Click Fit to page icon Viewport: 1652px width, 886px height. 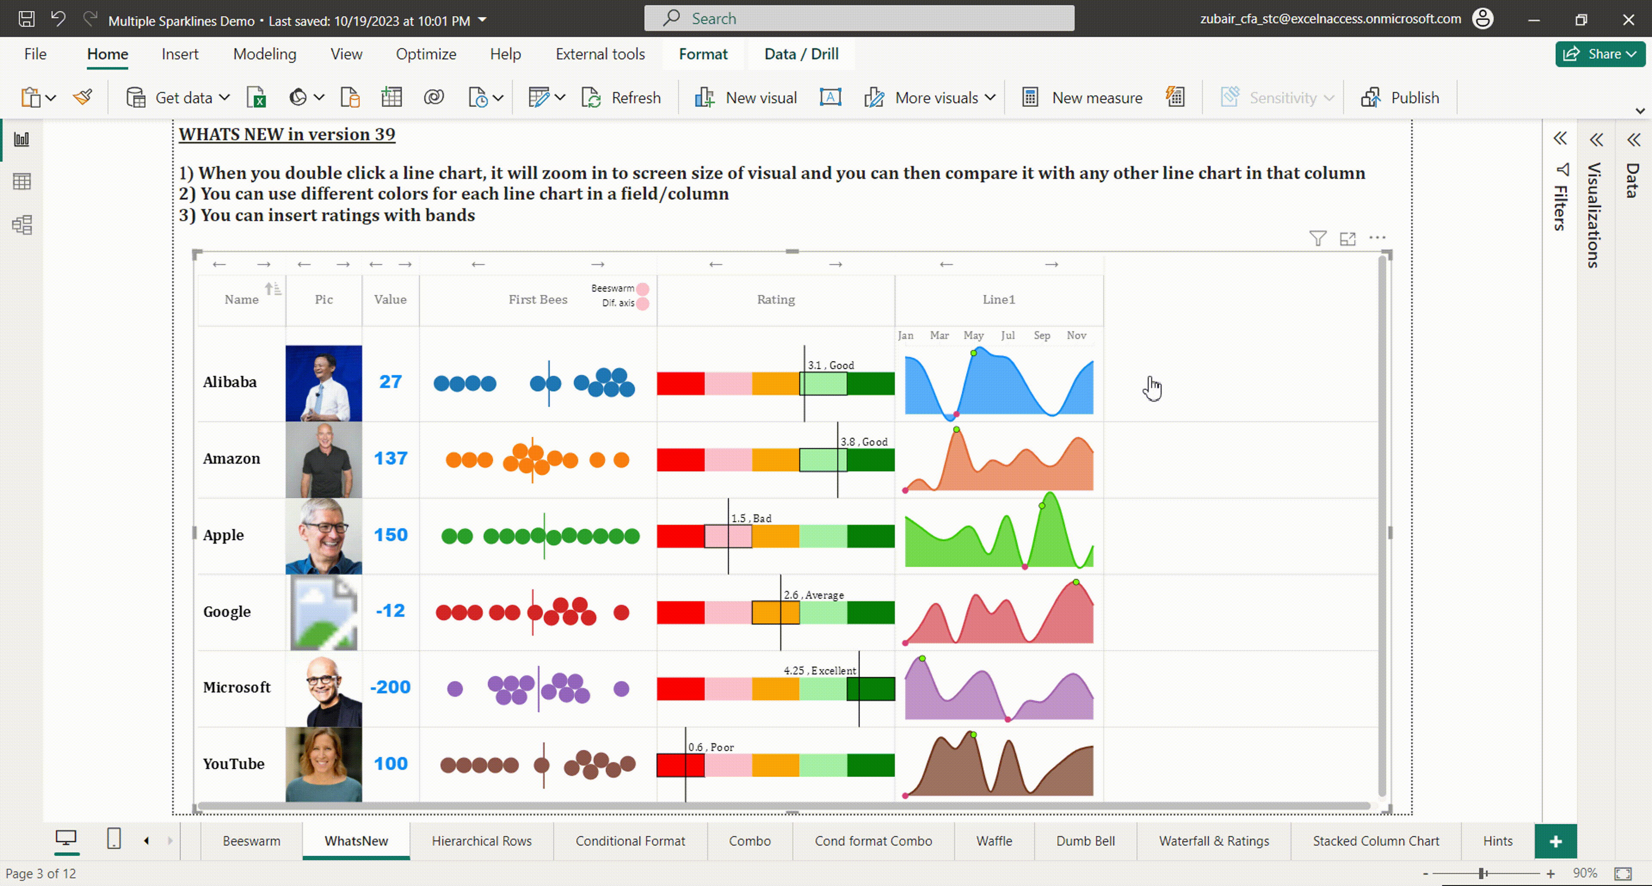point(1623,873)
